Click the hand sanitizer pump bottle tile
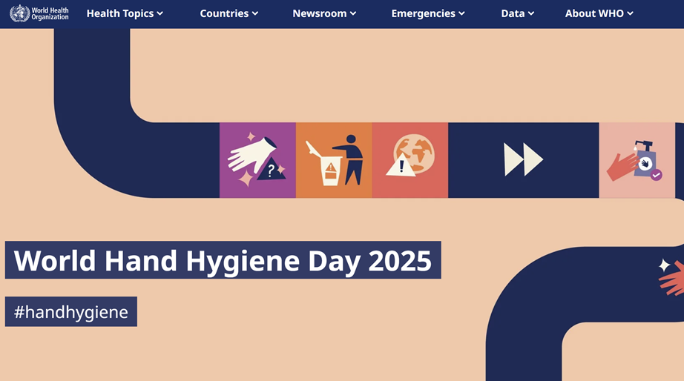Viewport: 684px width, 381px height. [637, 160]
